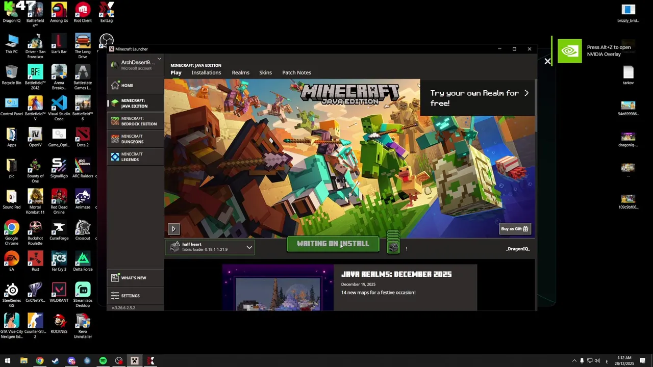The height and width of the screenshot is (367, 653).
Task: Select Dragon IQ desktop icon
Action: 11,12
